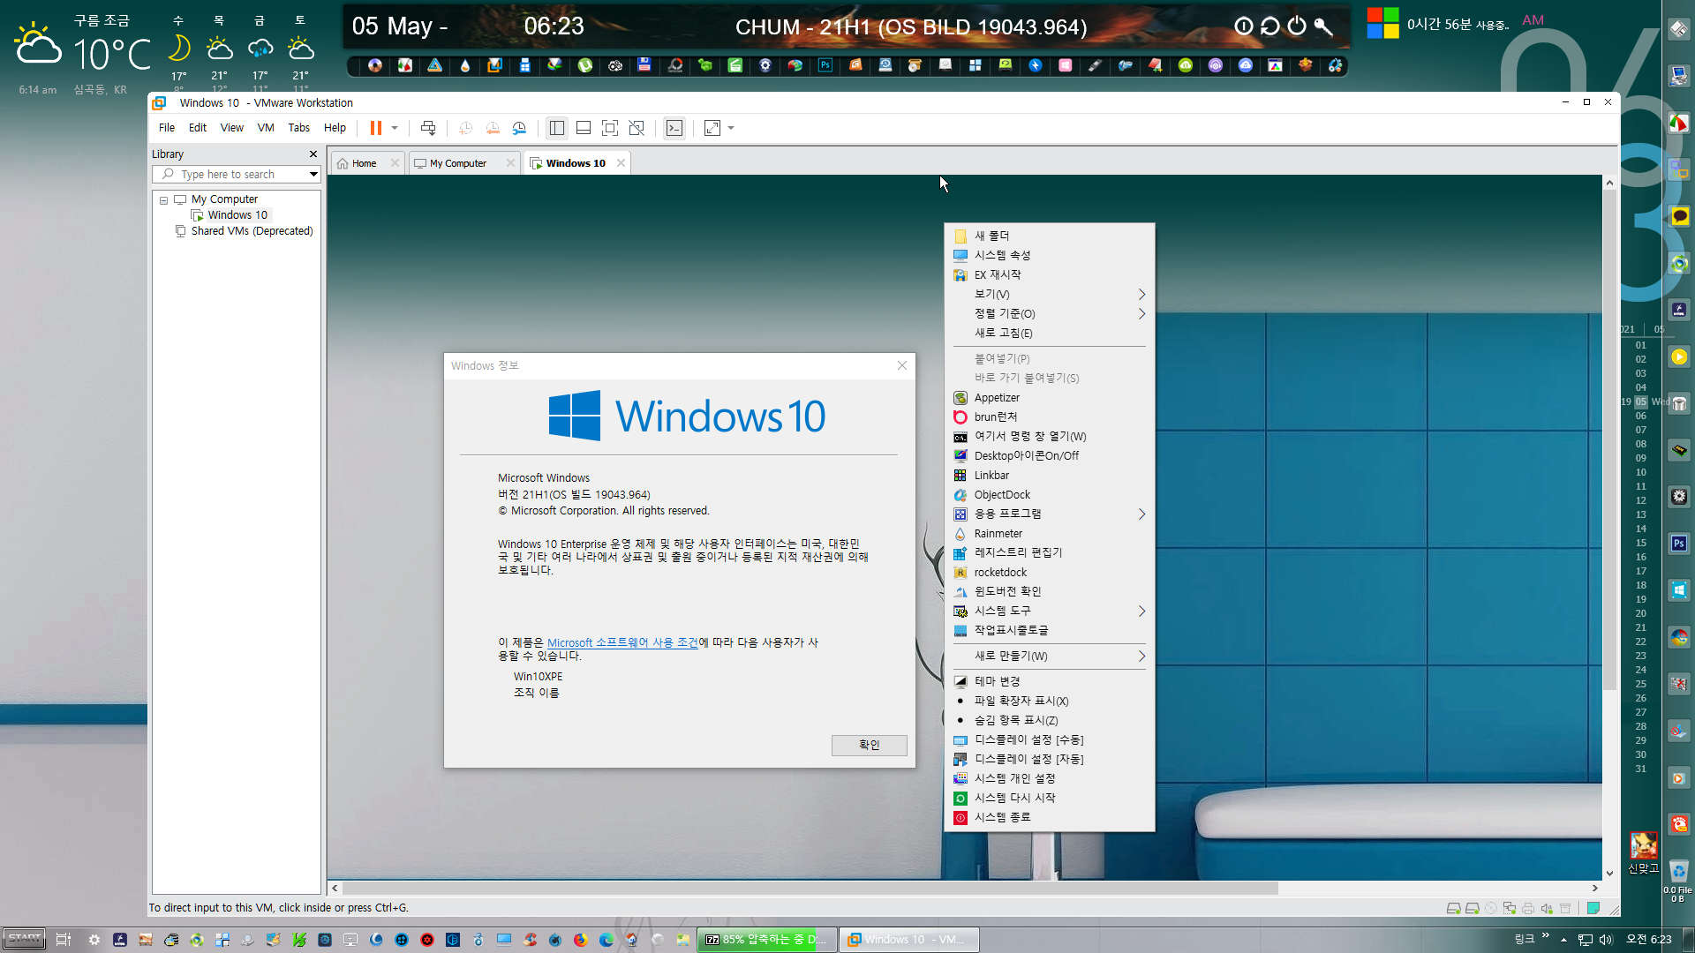Expand the 새로 만들기(W) submenu
The width and height of the screenshot is (1695, 953).
pos(1049,656)
